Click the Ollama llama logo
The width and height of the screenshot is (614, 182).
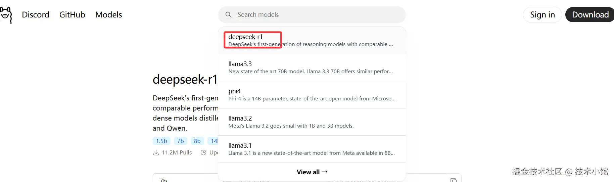pos(6,15)
